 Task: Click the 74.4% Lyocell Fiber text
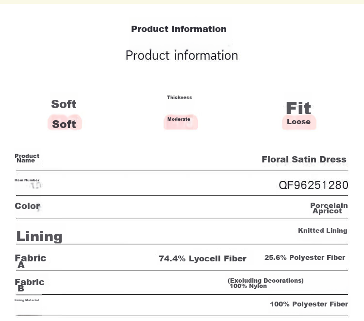(202, 258)
